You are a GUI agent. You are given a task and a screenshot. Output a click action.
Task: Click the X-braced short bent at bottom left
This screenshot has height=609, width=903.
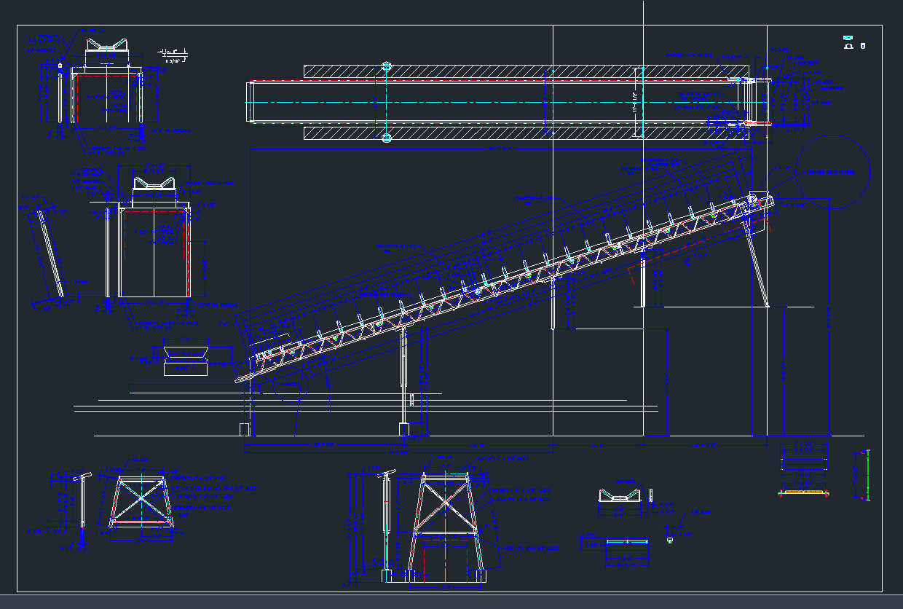point(141,501)
